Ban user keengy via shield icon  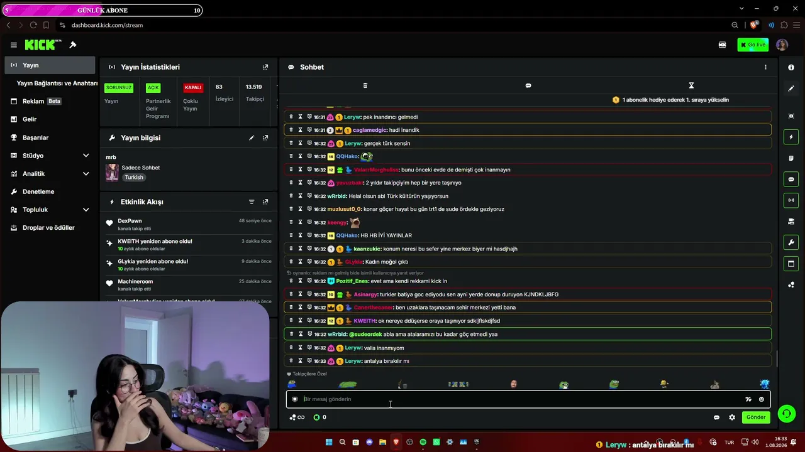pos(309,222)
